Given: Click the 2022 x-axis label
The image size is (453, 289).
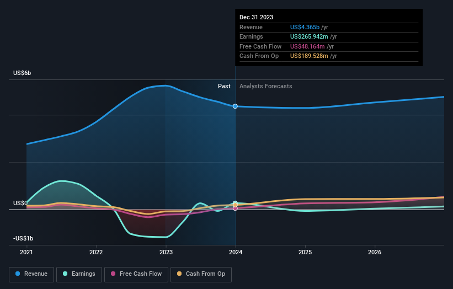Looking at the screenshot, I should point(96,252).
